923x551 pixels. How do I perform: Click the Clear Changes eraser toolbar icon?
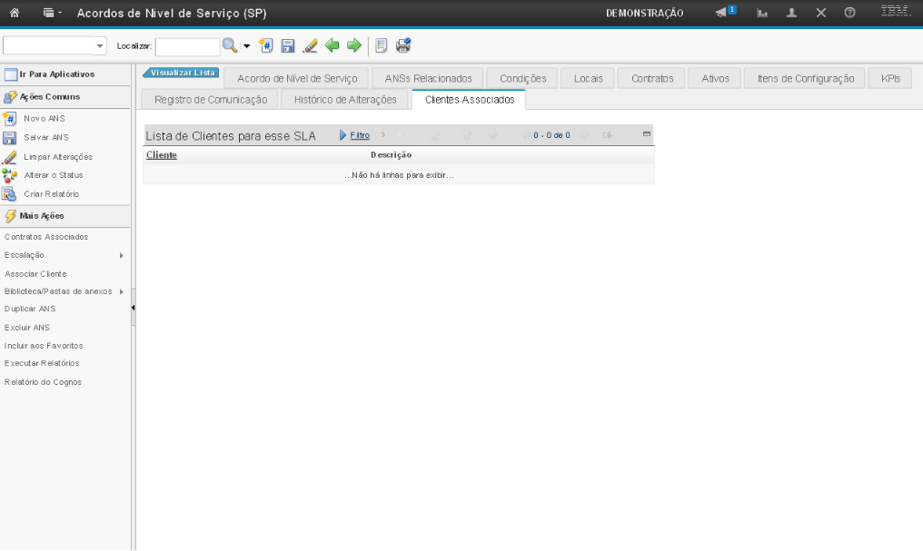(310, 45)
